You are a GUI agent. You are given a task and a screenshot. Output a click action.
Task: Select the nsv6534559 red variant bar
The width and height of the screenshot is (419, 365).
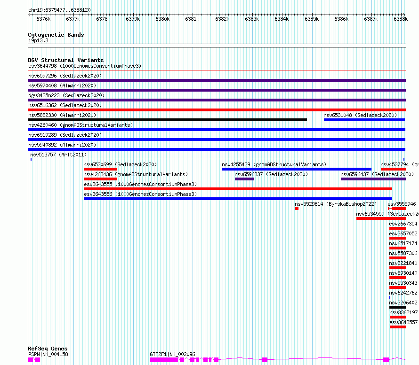[x=381, y=218]
